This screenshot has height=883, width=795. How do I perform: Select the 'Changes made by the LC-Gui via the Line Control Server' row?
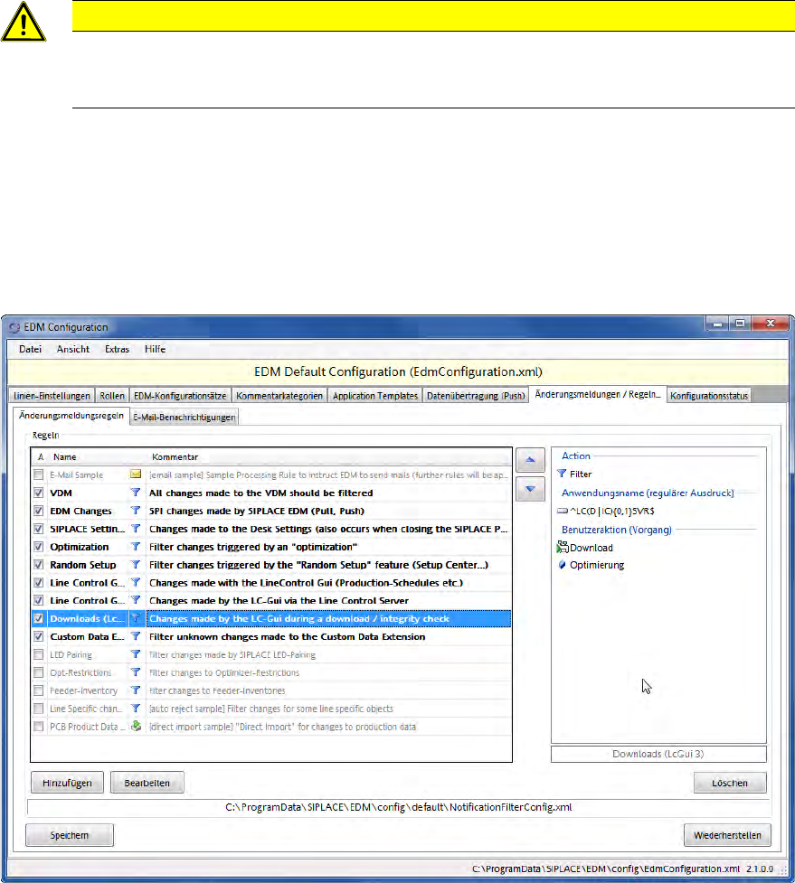[x=271, y=600]
